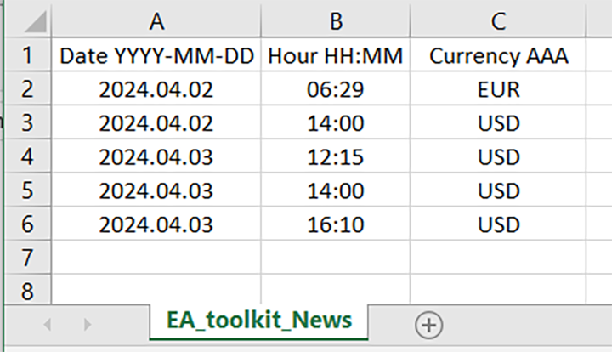Select the cell containing EUR
The image size is (612, 352).
pos(498,89)
